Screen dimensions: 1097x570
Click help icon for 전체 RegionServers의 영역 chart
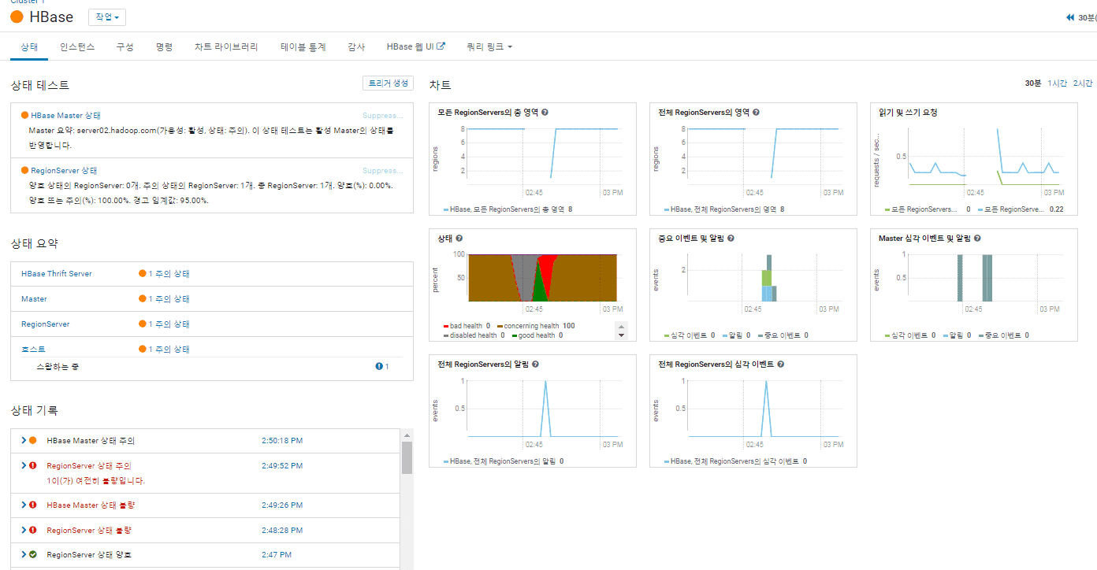click(x=756, y=113)
